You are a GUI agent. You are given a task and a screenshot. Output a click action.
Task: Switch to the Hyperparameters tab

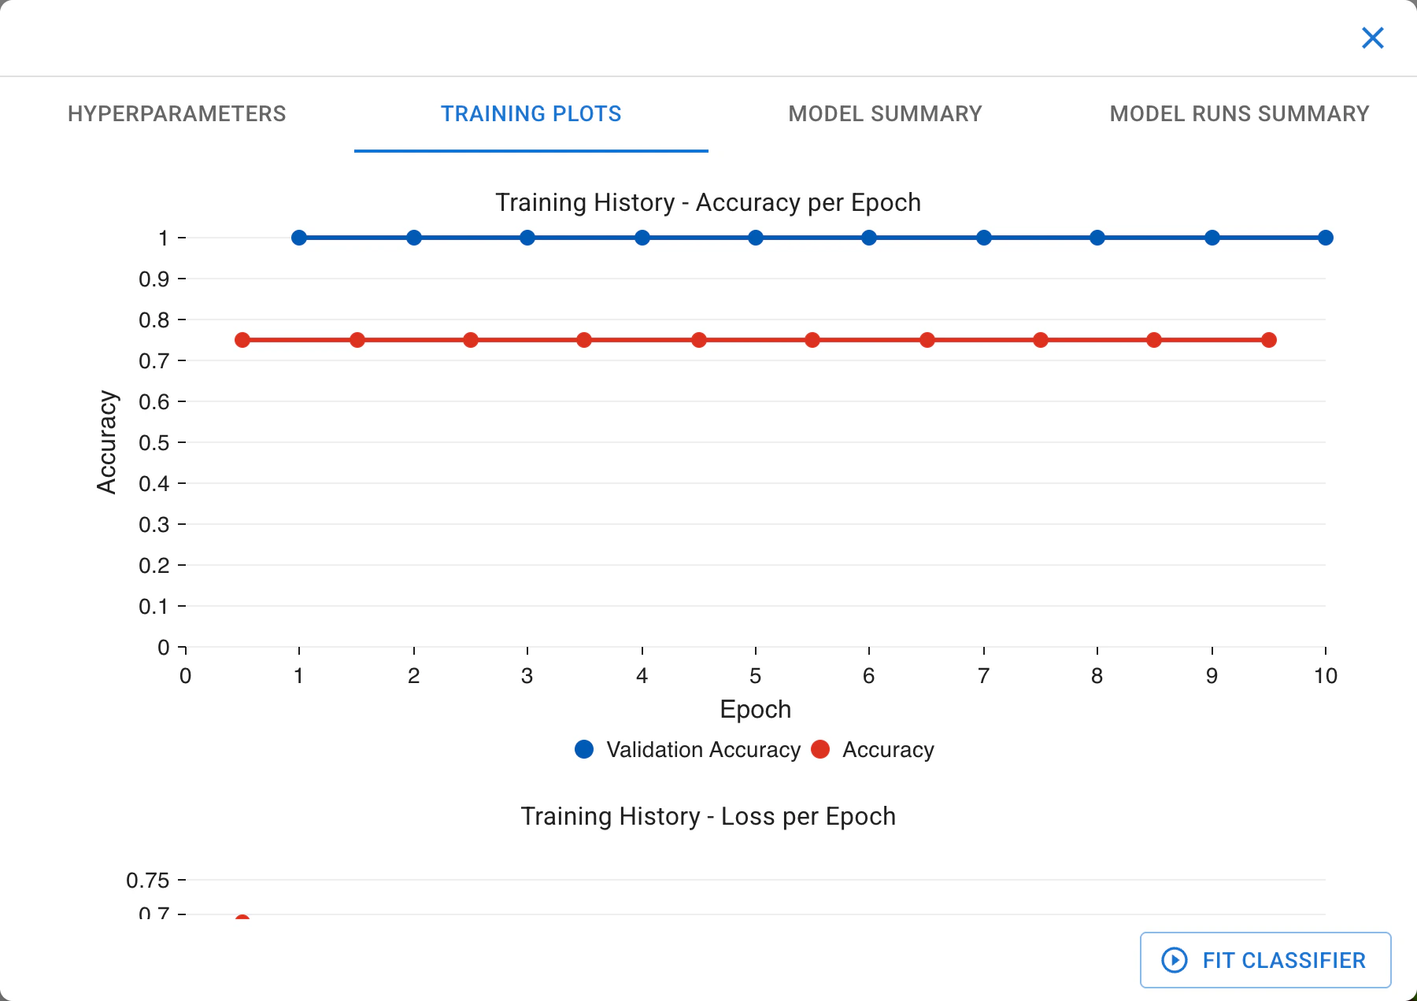(x=177, y=114)
